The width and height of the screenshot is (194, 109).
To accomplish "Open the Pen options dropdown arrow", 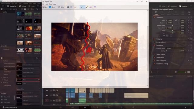I will click(x=85, y=7).
